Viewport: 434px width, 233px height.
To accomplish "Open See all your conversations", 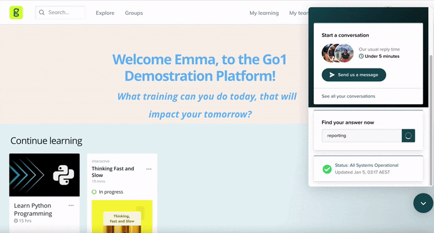I will (348, 96).
